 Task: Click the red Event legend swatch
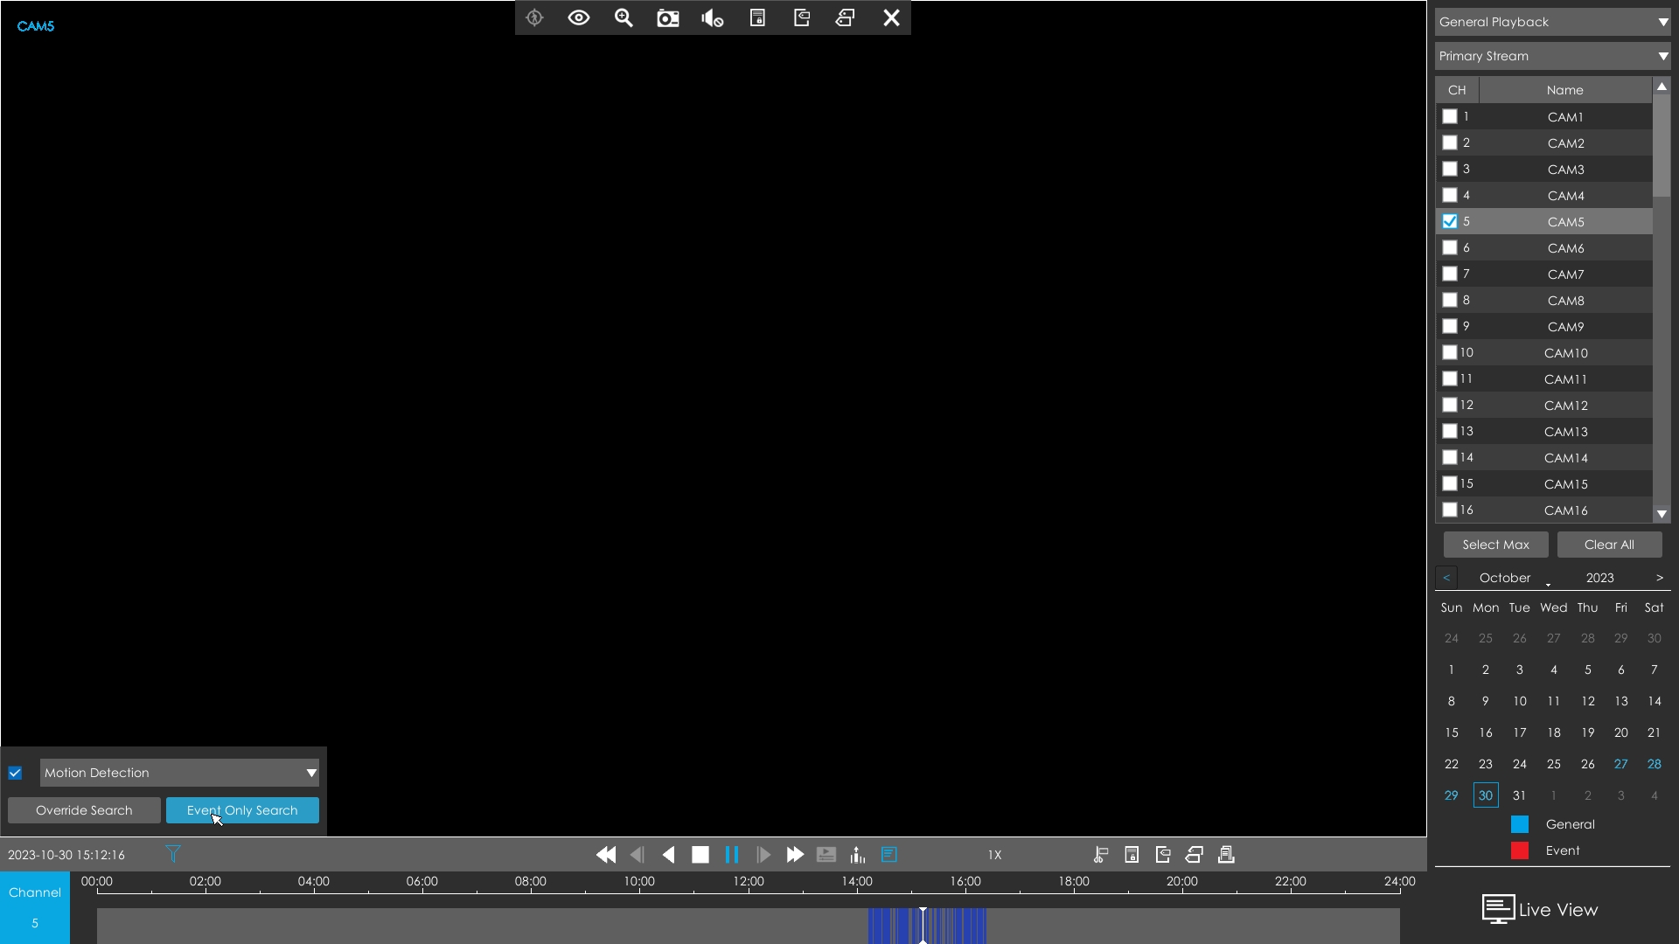tap(1520, 850)
